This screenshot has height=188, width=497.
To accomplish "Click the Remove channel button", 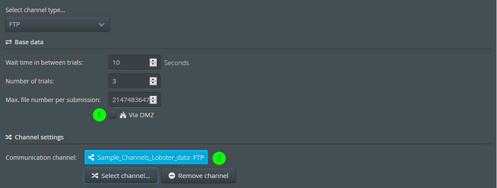I will (198, 176).
